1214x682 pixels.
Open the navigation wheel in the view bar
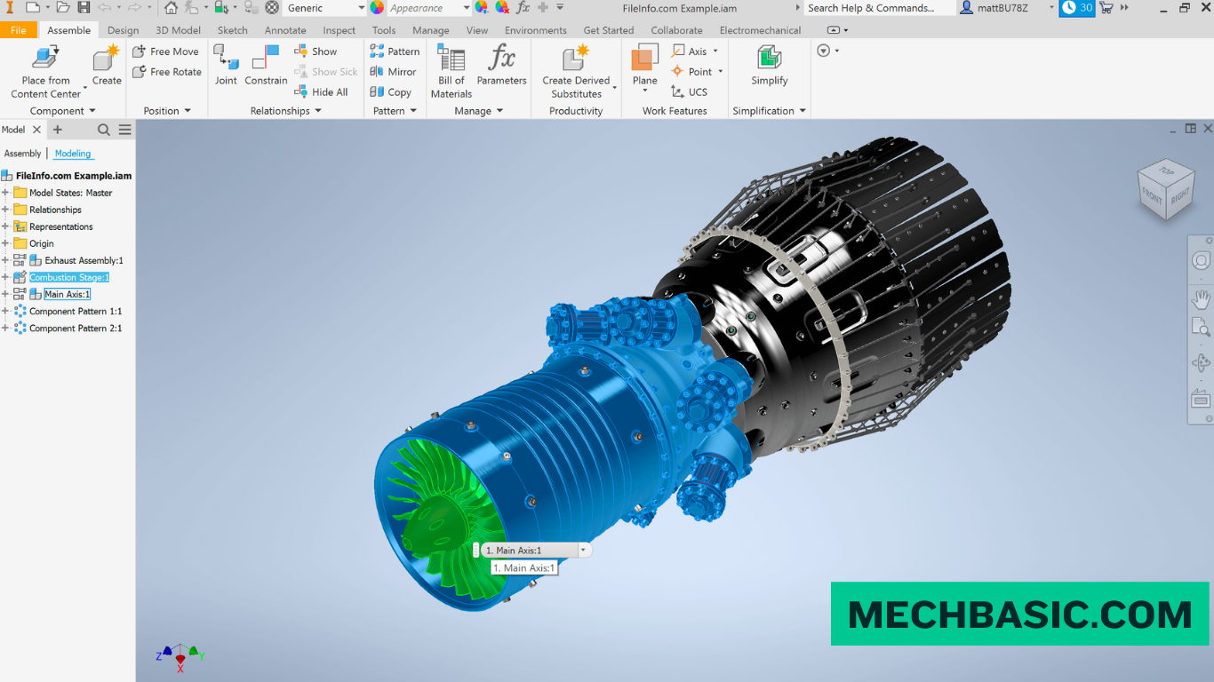(1201, 261)
